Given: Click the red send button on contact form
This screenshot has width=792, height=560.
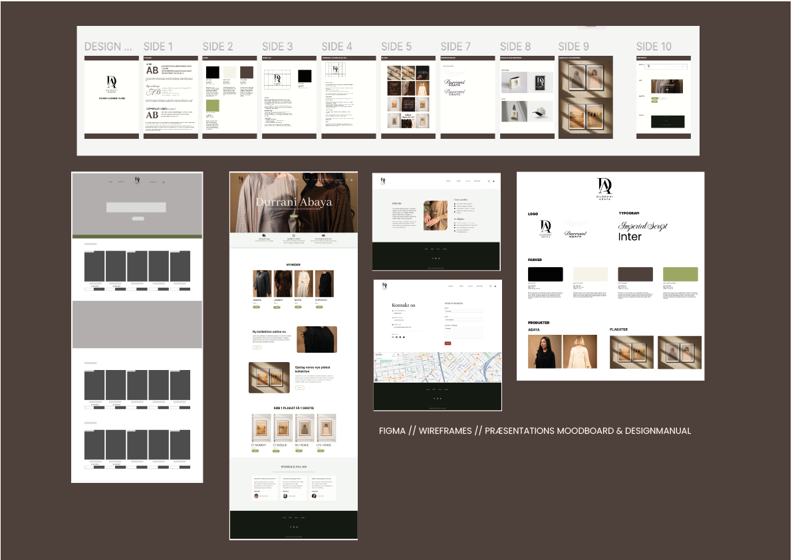Looking at the screenshot, I should (448, 343).
